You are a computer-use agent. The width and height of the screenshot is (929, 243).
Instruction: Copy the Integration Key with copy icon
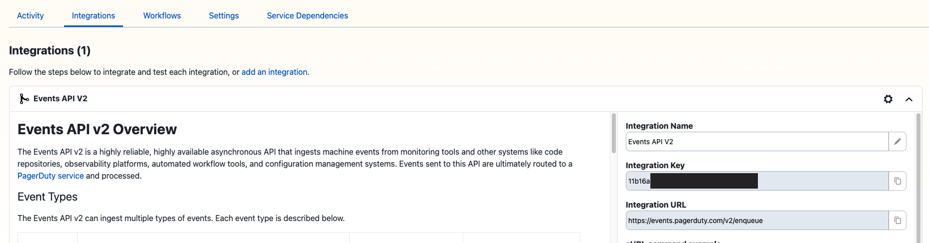(x=897, y=181)
